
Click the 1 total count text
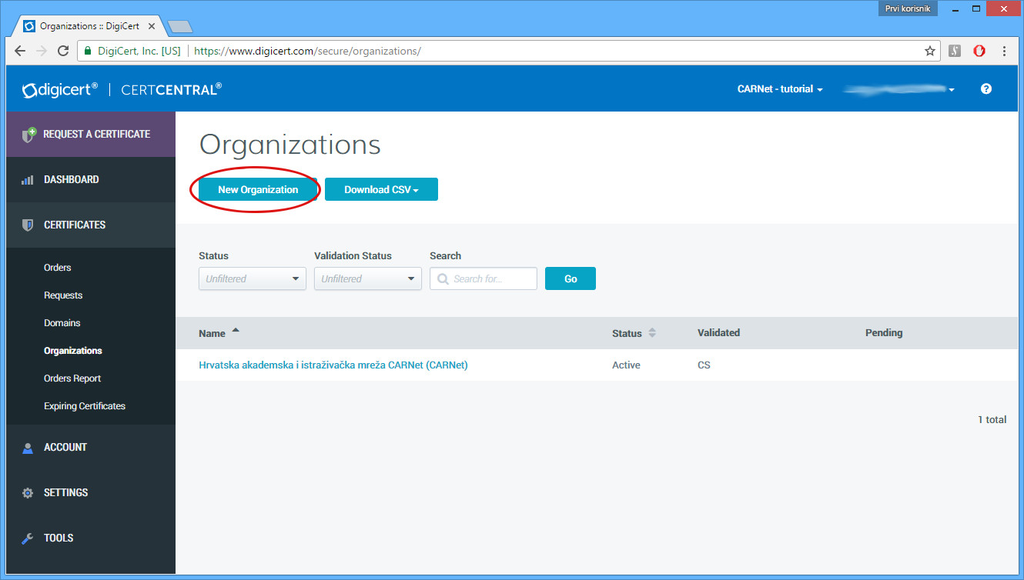(992, 419)
